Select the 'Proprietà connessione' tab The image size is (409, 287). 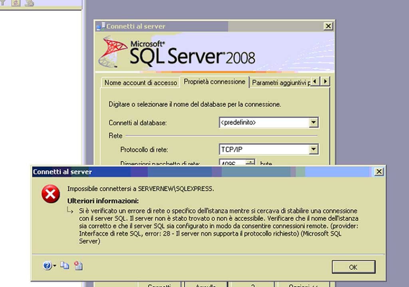click(x=214, y=82)
